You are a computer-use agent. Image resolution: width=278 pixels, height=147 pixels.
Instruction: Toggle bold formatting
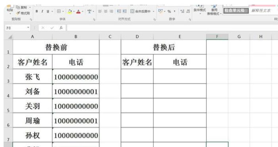pyautogui.click(x=37, y=11)
